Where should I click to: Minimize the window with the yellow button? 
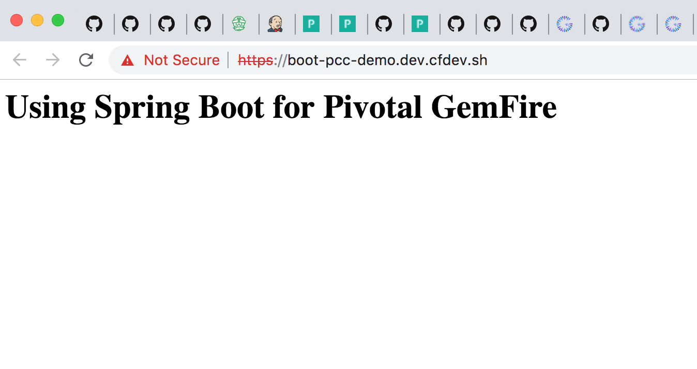[37, 20]
